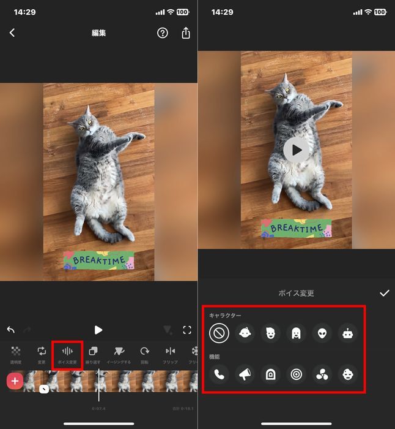Select the no-effect voice option
This screenshot has height=429, width=395.
click(x=218, y=333)
